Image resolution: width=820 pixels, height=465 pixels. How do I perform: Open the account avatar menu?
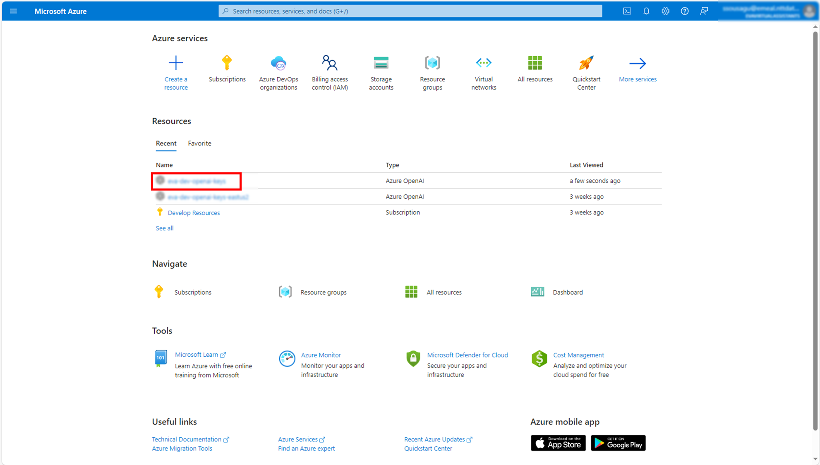tap(809, 11)
